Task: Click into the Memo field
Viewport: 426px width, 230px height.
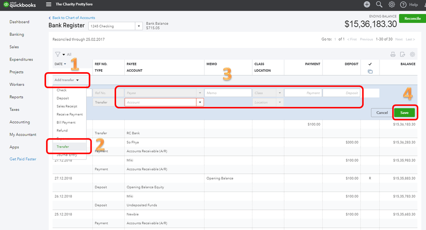Action: pos(228,93)
